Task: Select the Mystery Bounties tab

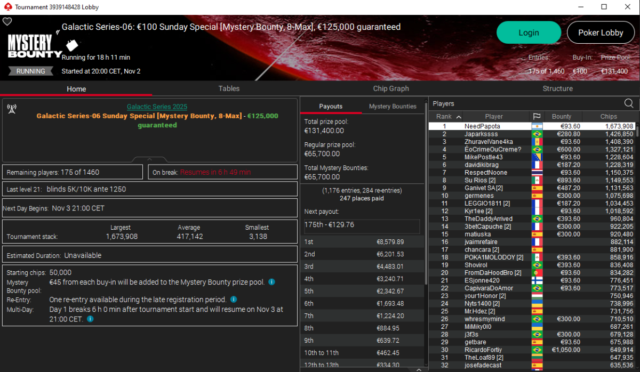Action: click(393, 106)
